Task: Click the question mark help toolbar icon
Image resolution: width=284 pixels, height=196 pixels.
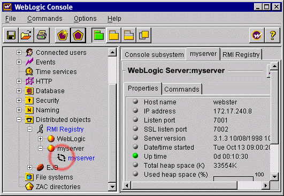Action: 273,35
